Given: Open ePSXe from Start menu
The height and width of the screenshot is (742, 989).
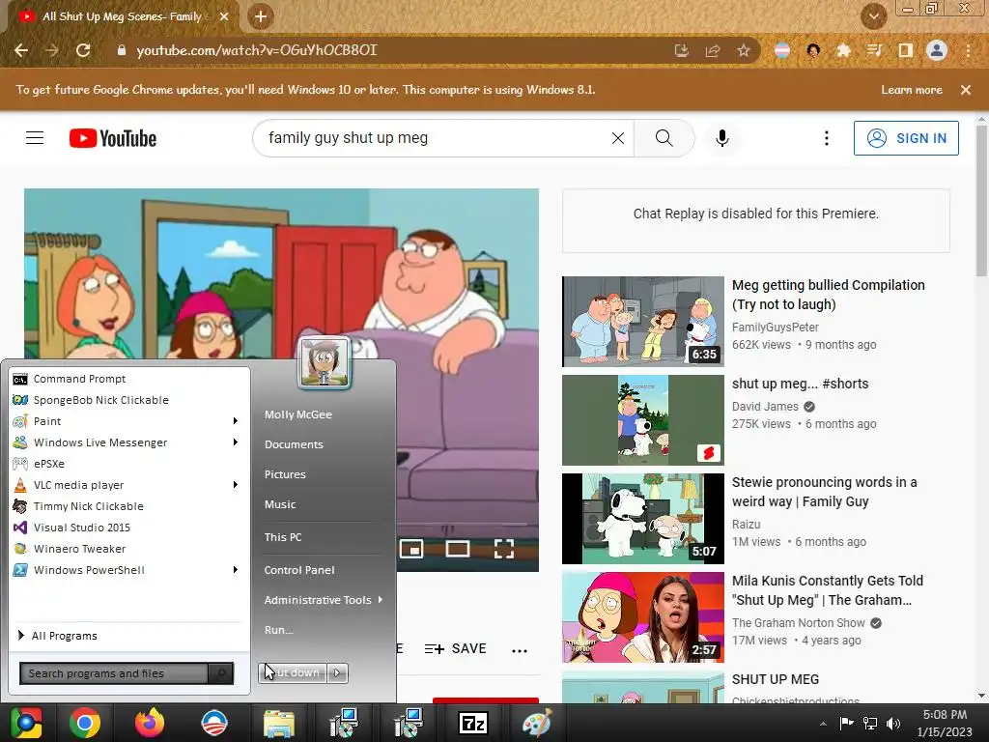Looking at the screenshot, I should [x=129, y=464].
